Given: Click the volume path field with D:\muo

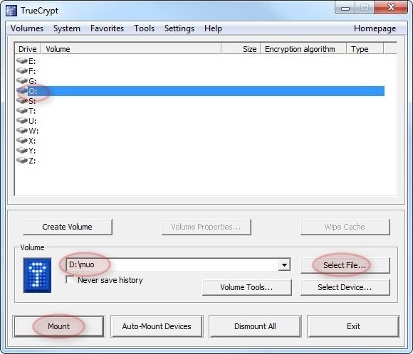Looking at the screenshot, I should pyautogui.click(x=172, y=265).
